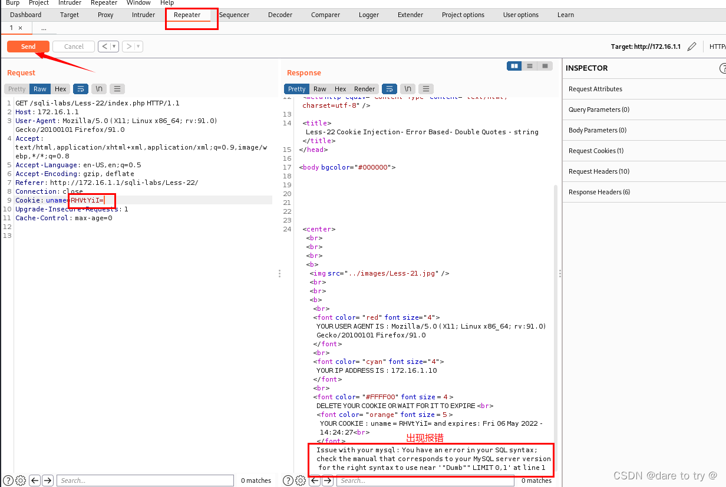
Task: Toggle the \n non-printing characters icon in Response
Action: (407, 88)
